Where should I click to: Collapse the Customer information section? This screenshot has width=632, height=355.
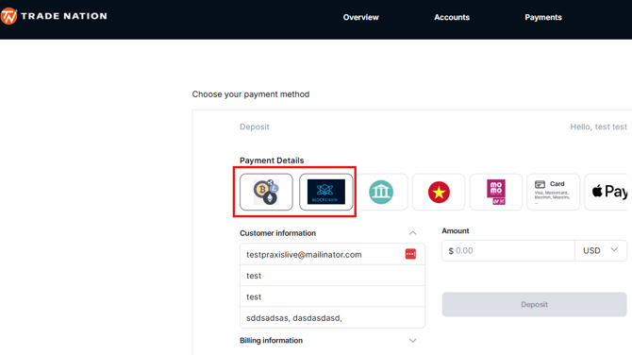tap(413, 233)
